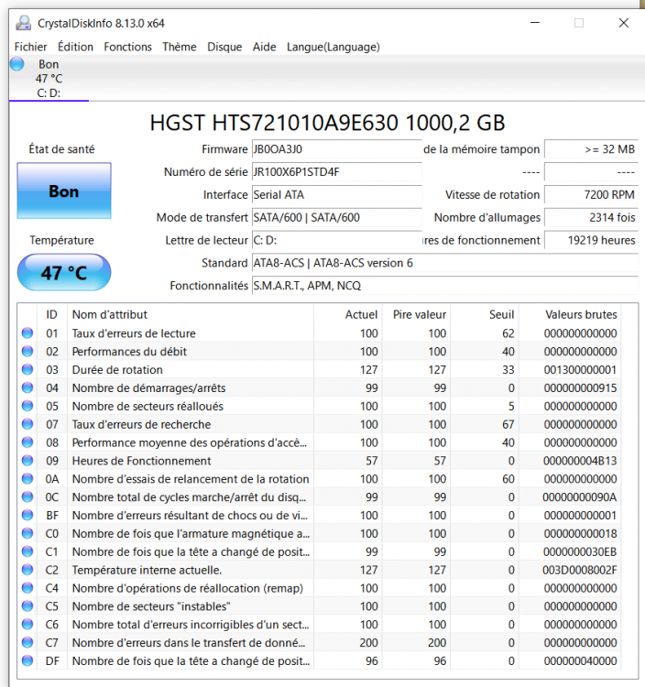
Task: Click the Firmware value field
Action: 335,149
